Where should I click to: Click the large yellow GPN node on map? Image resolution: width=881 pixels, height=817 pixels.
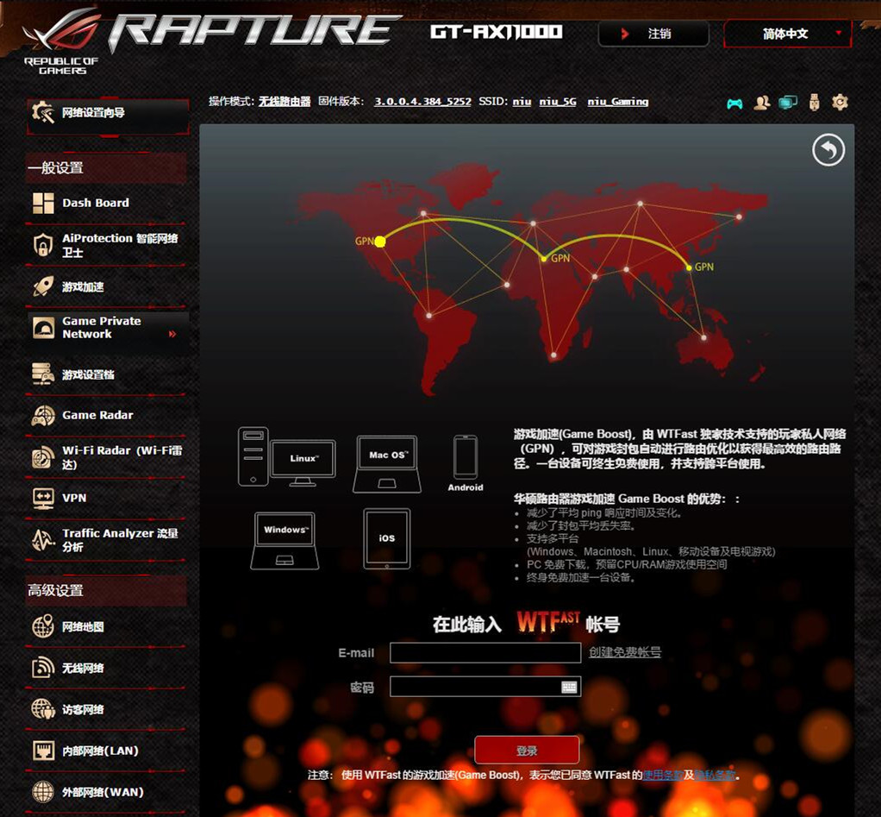(x=380, y=242)
